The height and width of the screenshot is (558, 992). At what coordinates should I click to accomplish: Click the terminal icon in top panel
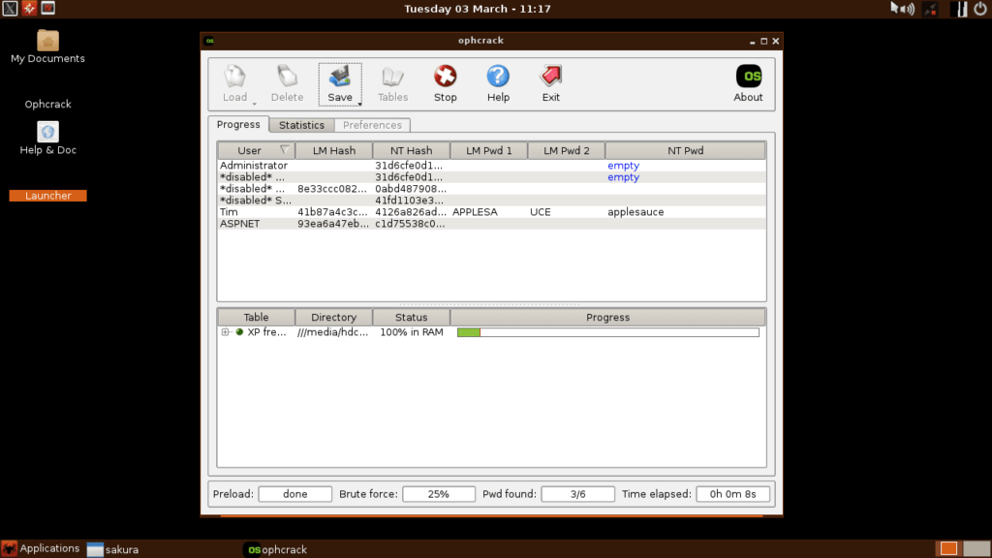[48, 8]
